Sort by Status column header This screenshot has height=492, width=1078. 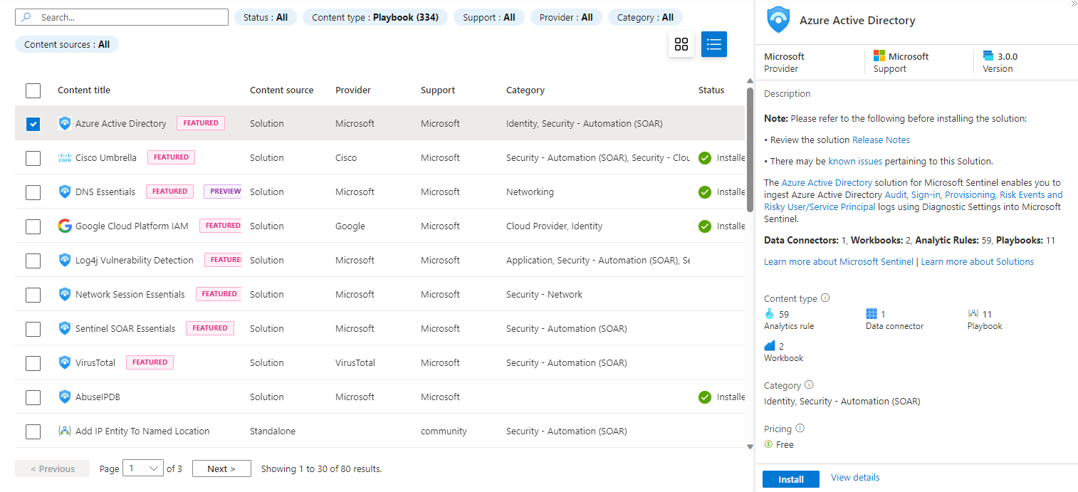(711, 90)
